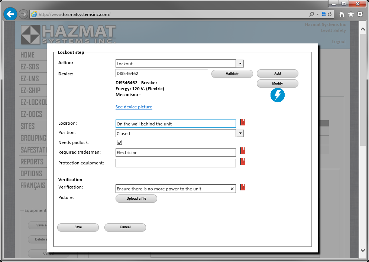Click the browser forward arrow button
Screen dimensions: 369x262
(23, 14)
